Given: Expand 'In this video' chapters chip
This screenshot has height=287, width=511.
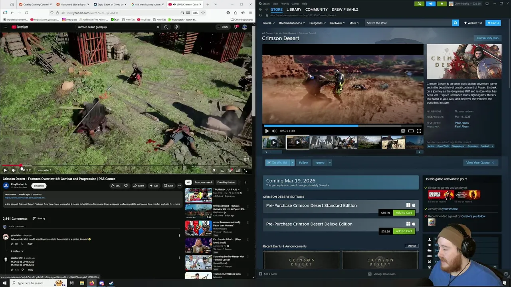Looking at the screenshot, I should pos(44,171).
